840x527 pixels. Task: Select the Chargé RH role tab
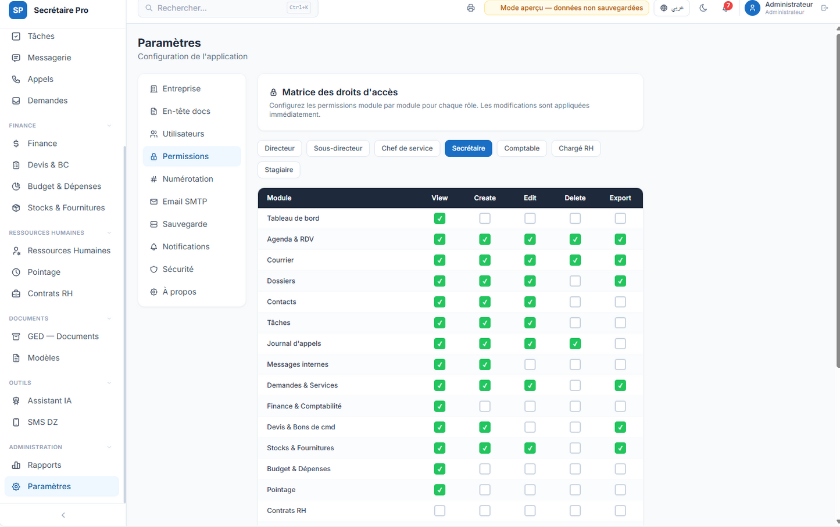[x=576, y=149]
